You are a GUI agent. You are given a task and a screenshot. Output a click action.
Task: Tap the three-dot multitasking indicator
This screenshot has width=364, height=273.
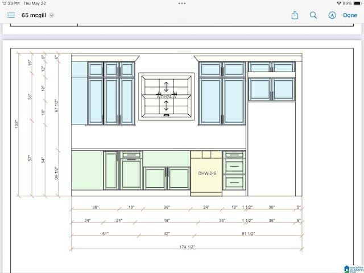point(182,3)
